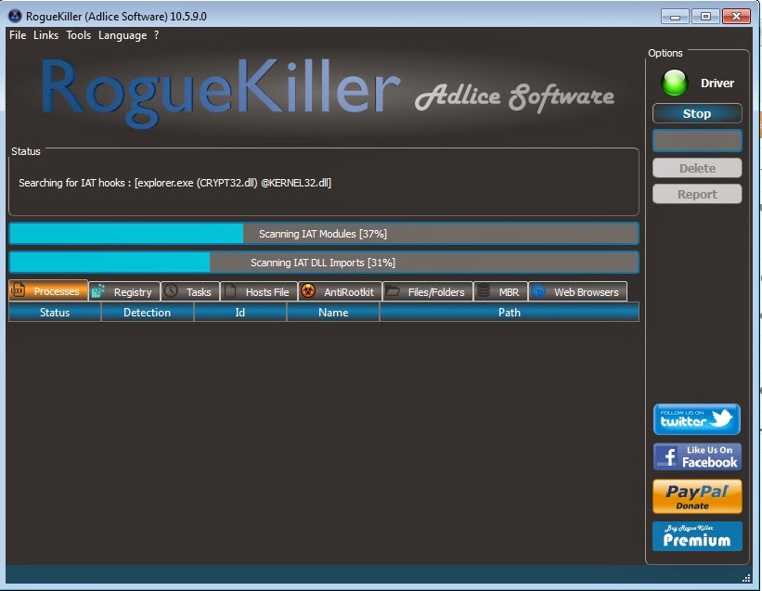This screenshot has height=591, width=762.
Task: Stop the running scan
Action: click(697, 113)
